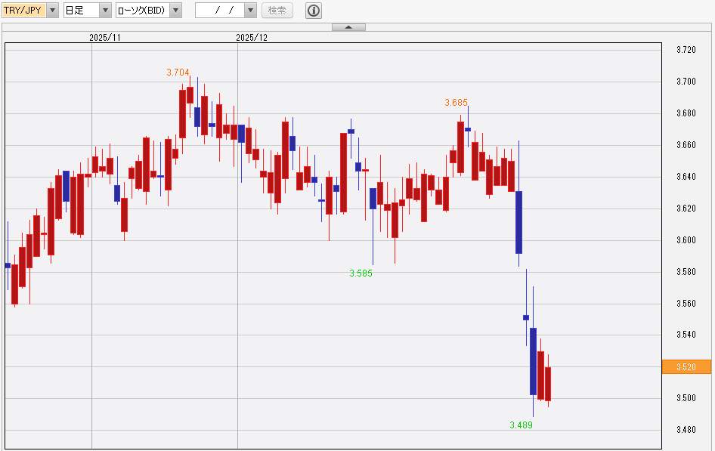715x451 pixels.
Task: Click the 3.620 price axis label
Action: (x=686, y=209)
